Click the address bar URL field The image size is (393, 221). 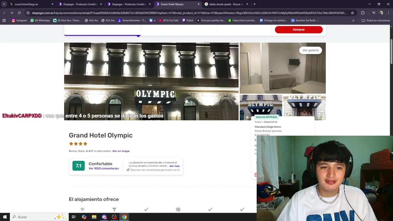coord(189,13)
